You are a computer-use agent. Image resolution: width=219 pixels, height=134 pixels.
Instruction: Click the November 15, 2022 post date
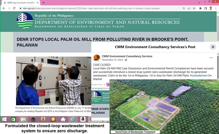(x=112, y=60)
